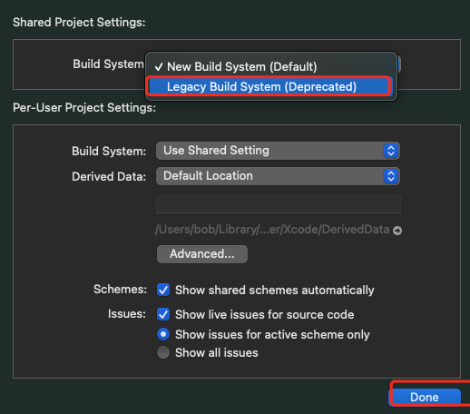470x414 pixels.
Task: Open the Advanced... settings button
Action: [202, 254]
